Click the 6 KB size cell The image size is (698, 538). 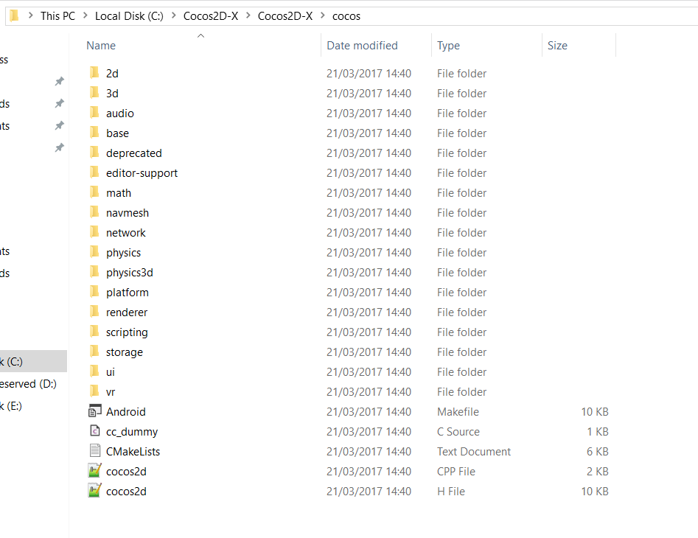pyautogui.click(x=598, y=452)
